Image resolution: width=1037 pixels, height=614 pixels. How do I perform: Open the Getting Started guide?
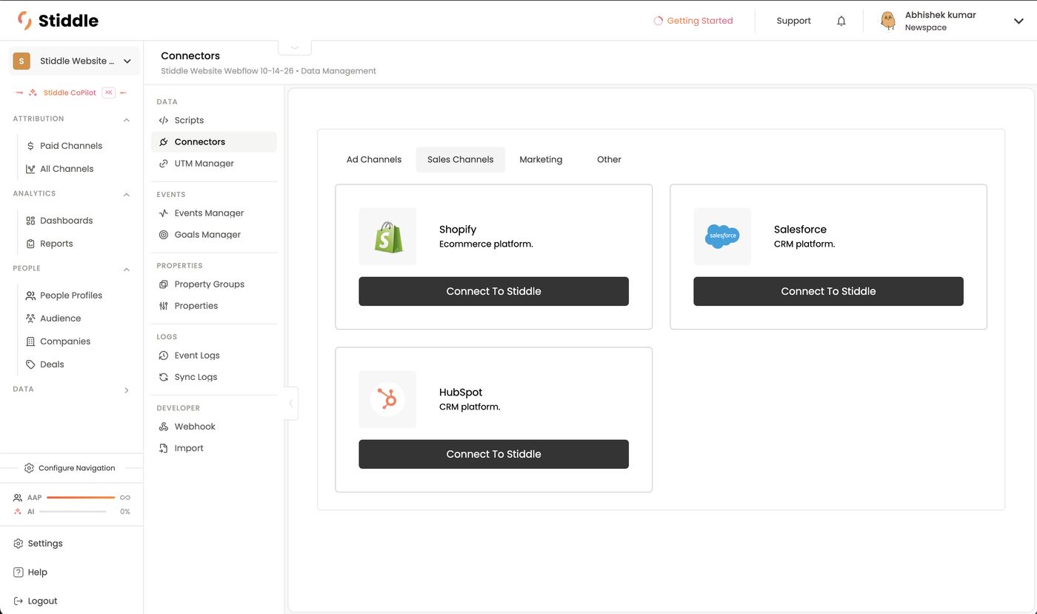pos(693,21)
